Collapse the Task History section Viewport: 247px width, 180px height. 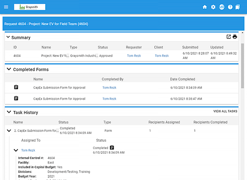(x=9, y=112)
